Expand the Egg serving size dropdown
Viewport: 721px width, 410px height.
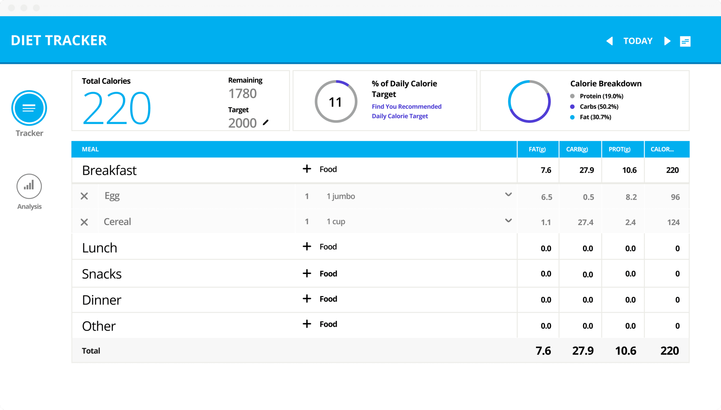pyautogui.click(x=508, y=194)
